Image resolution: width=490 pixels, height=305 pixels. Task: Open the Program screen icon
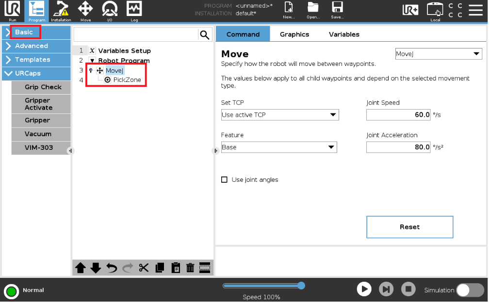pos(37,11)
